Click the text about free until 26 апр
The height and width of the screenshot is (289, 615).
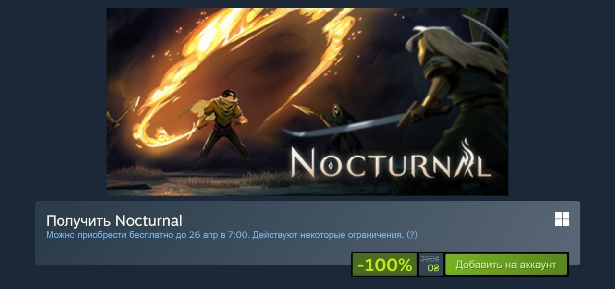point(148,235)
